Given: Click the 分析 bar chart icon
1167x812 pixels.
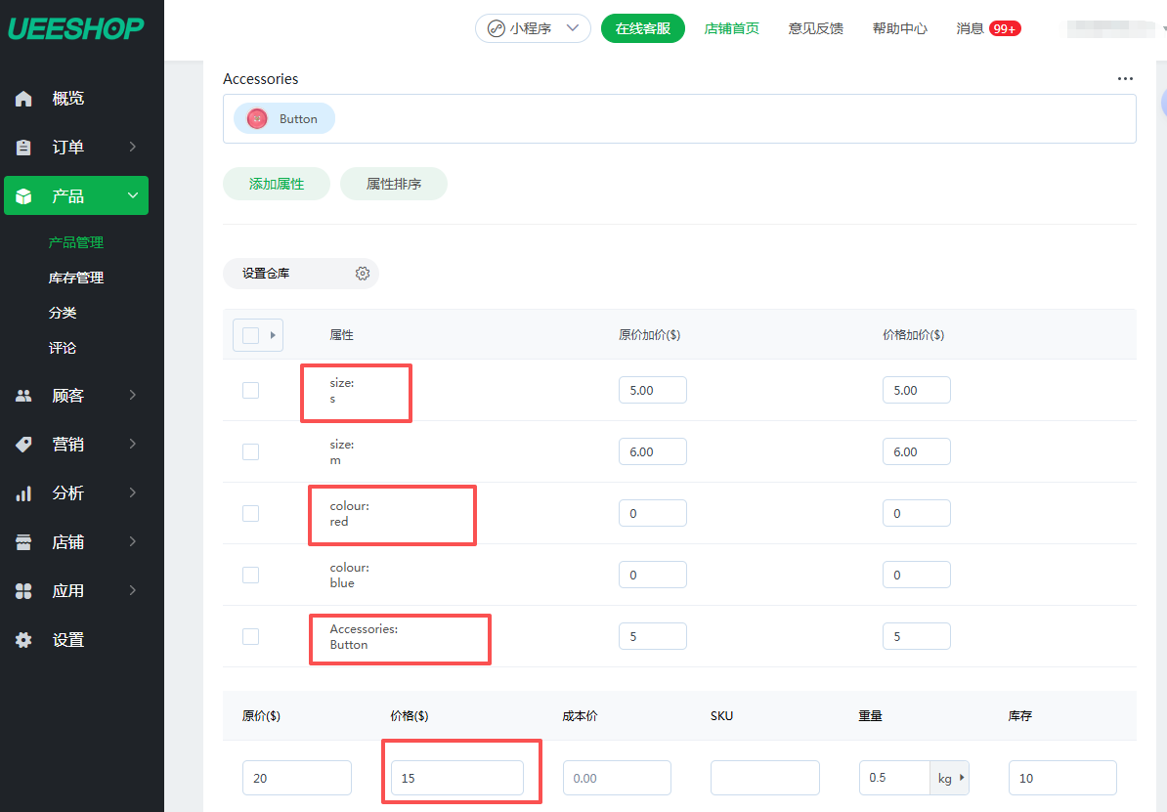Looking at the screenshot, I should 24,493.
